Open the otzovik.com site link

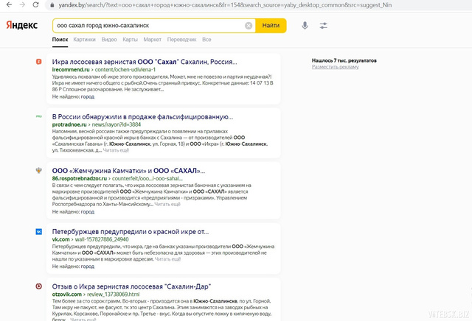click(x=67, y=294)
